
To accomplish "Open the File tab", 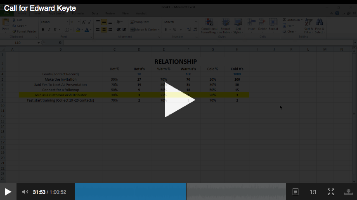I will coord(6,14).
